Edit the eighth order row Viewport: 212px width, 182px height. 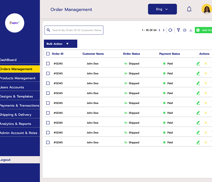click(x=198, y=132)
